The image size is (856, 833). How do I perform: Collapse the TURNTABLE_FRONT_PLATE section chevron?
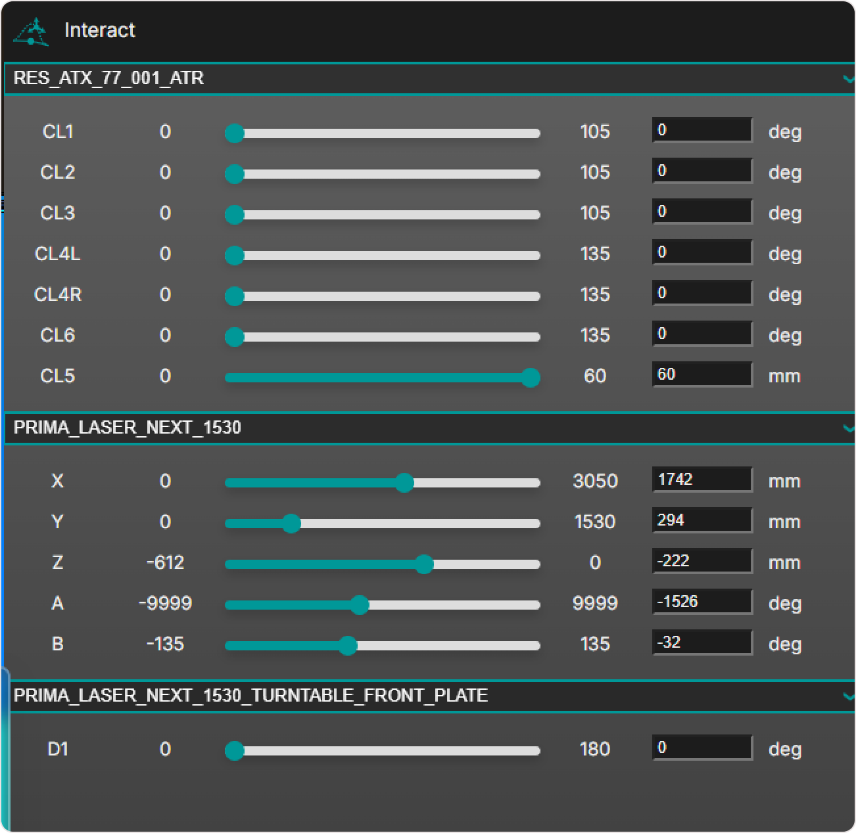click(847, 696)
